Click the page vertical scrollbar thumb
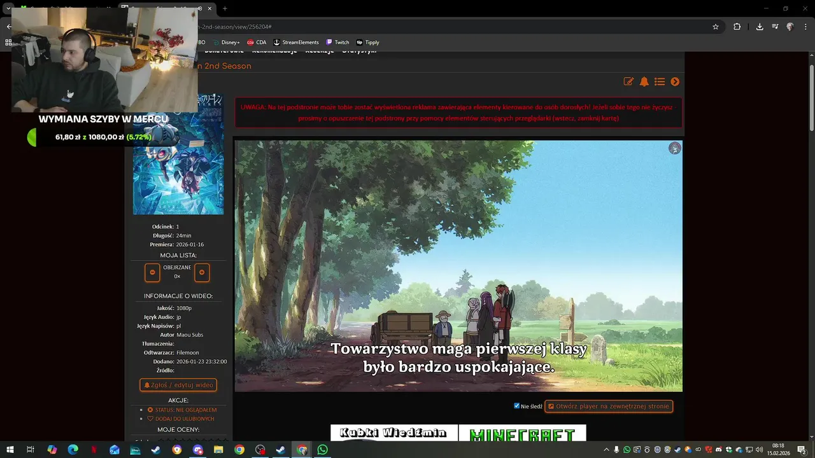 pos(811,99)
